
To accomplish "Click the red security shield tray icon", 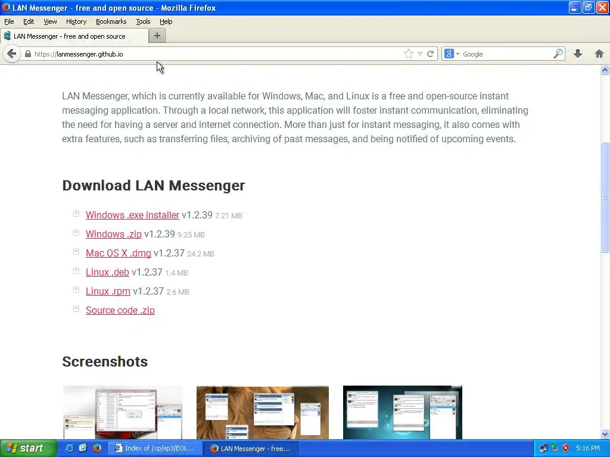I will 565,449.
